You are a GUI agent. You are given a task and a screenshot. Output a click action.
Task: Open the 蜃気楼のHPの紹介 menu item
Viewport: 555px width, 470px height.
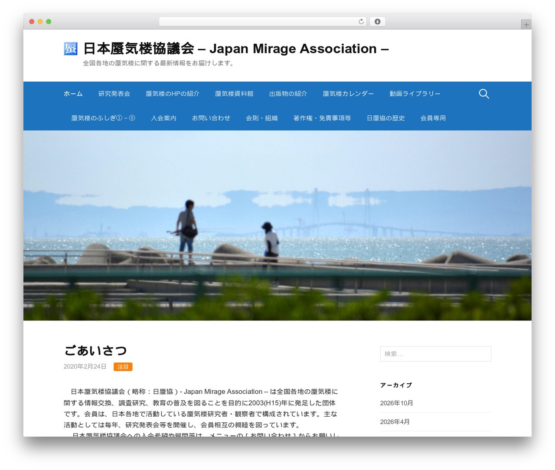pos(173,94)
